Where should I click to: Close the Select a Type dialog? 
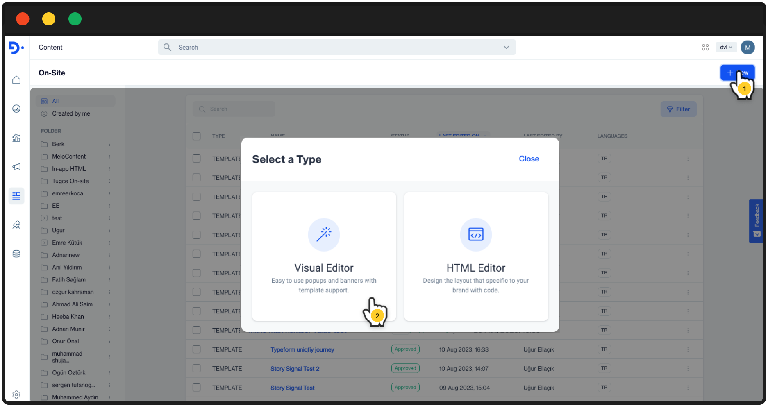(529, 159)
